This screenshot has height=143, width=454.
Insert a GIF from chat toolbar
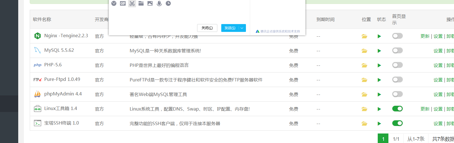click(123, 3)
